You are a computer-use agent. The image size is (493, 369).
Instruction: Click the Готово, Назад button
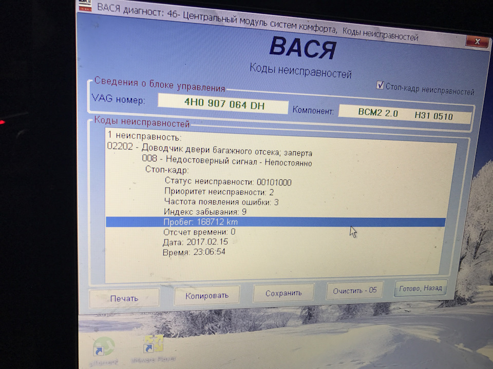click(x=421, y=288)
